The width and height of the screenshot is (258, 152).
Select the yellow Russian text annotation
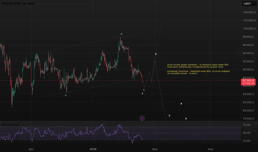pos(198,69)
